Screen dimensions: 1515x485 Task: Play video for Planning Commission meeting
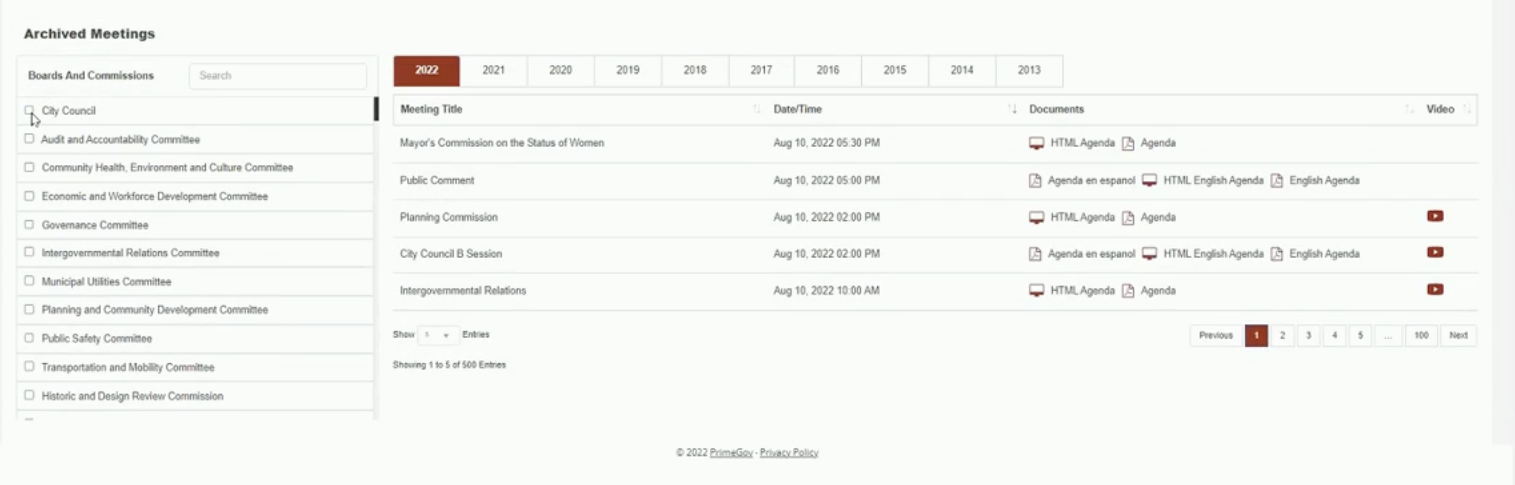click(1435, 216)
